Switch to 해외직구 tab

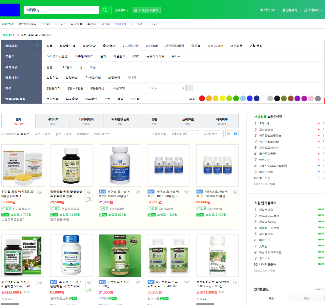pyautogui.click(x=222, y=121)
